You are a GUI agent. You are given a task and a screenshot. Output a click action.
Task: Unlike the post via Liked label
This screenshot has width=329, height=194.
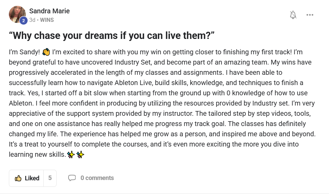click(x=32, y=178)
